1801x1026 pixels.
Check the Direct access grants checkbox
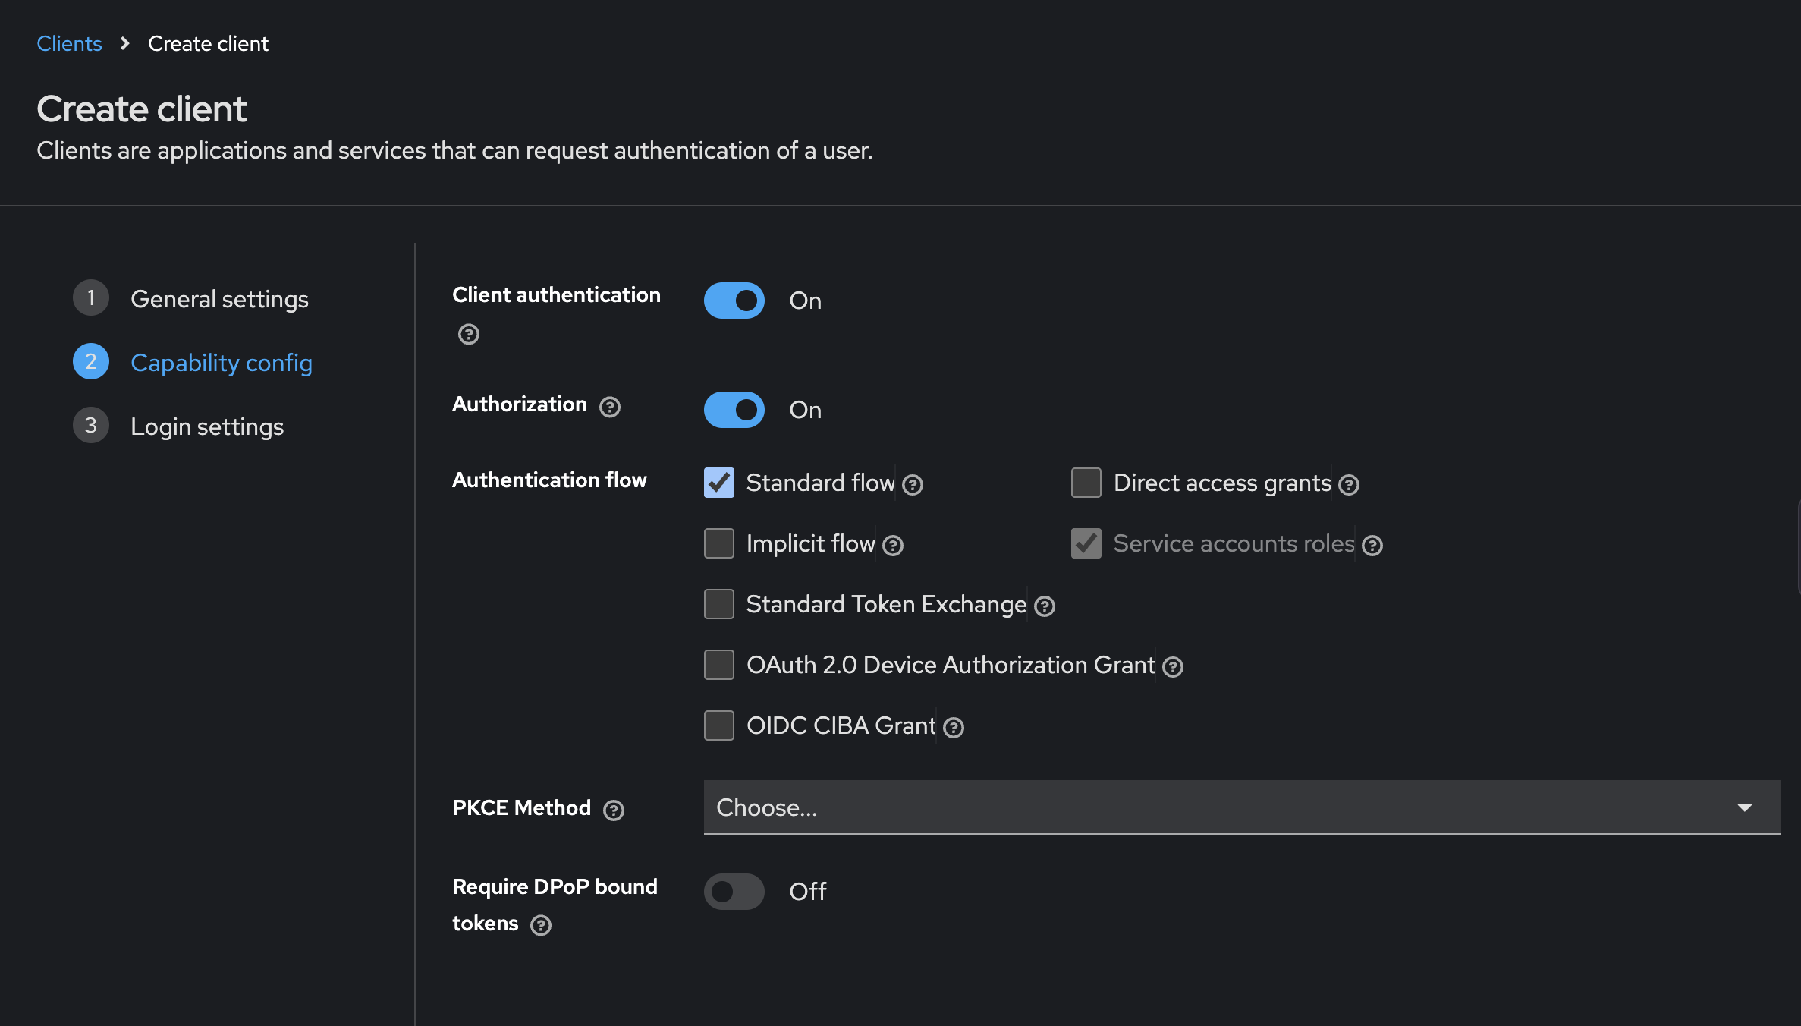1086,483
